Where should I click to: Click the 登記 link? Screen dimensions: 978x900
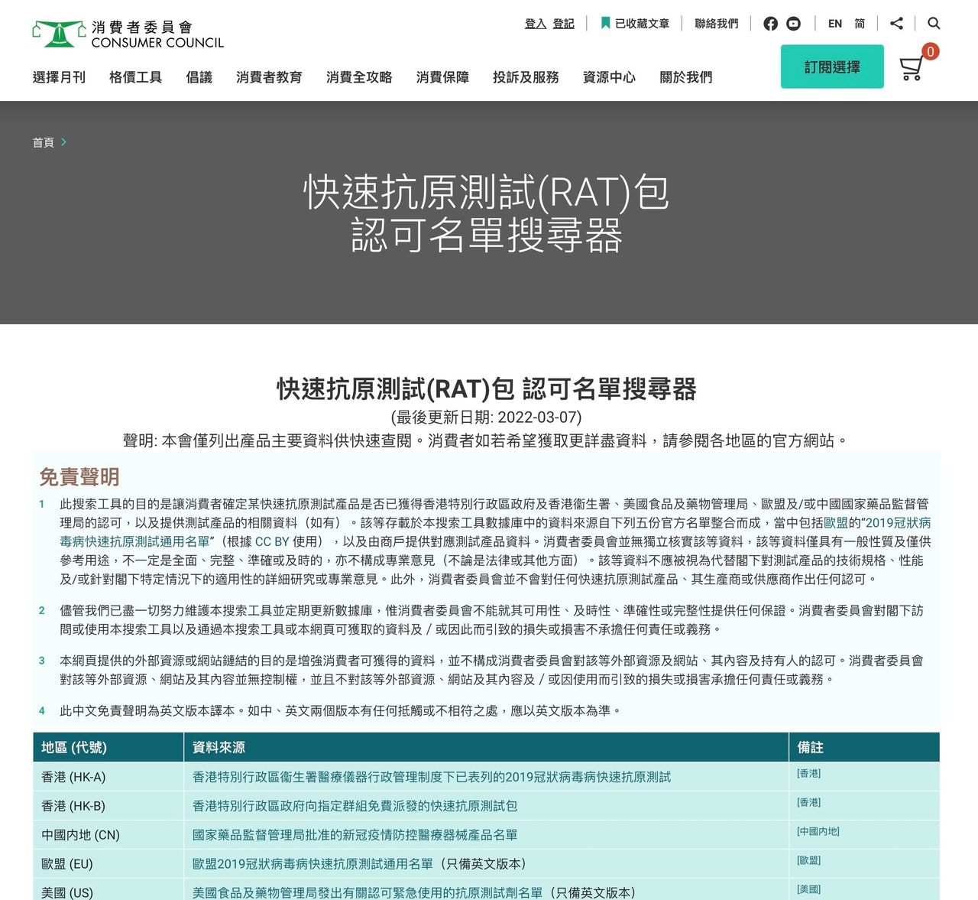pos(564,24)
